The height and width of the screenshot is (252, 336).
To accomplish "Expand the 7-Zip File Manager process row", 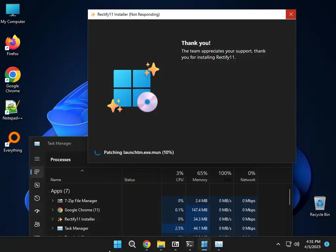I will pos(53,201).
